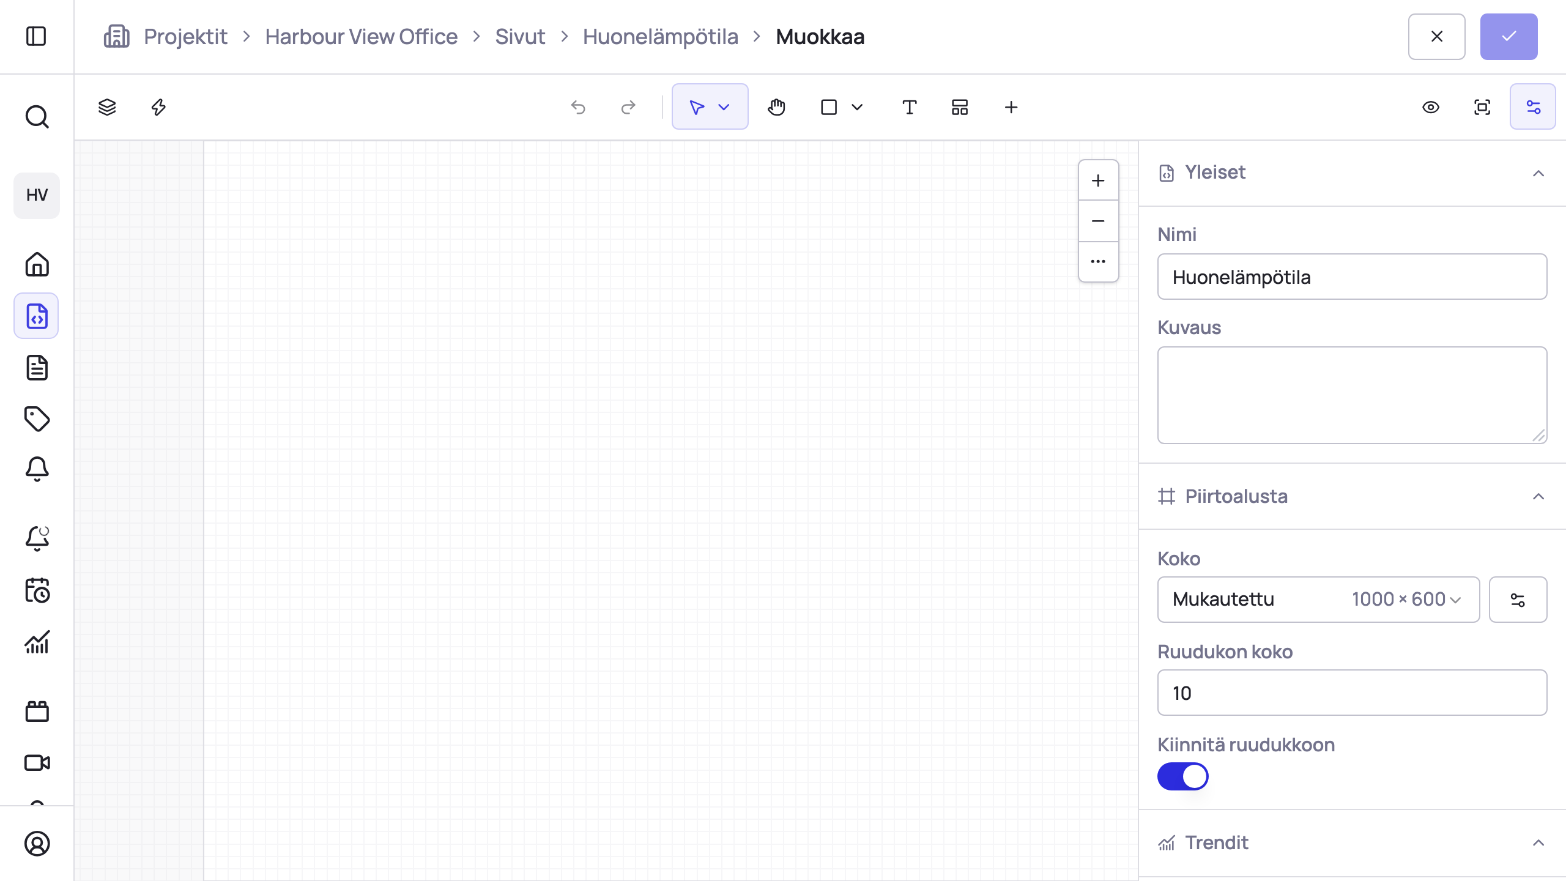Open the lightning actions tool
The width and height of the screenshot is (1566, 881).
tap(158, 107)
